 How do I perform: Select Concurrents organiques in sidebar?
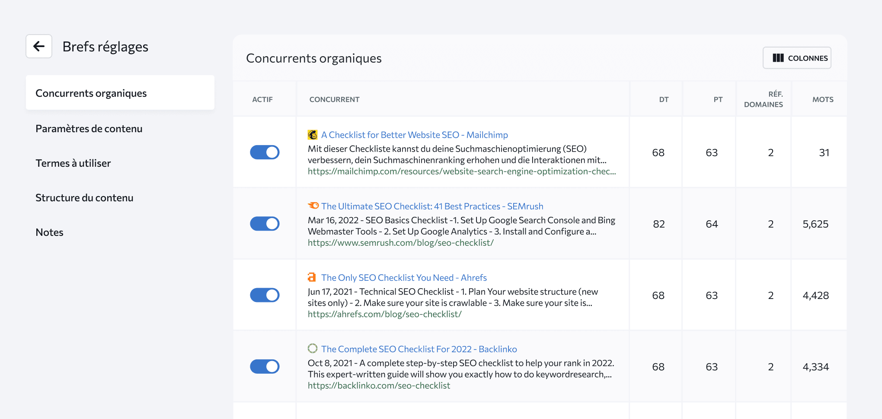pyautogui.click(x=120, y=93)
